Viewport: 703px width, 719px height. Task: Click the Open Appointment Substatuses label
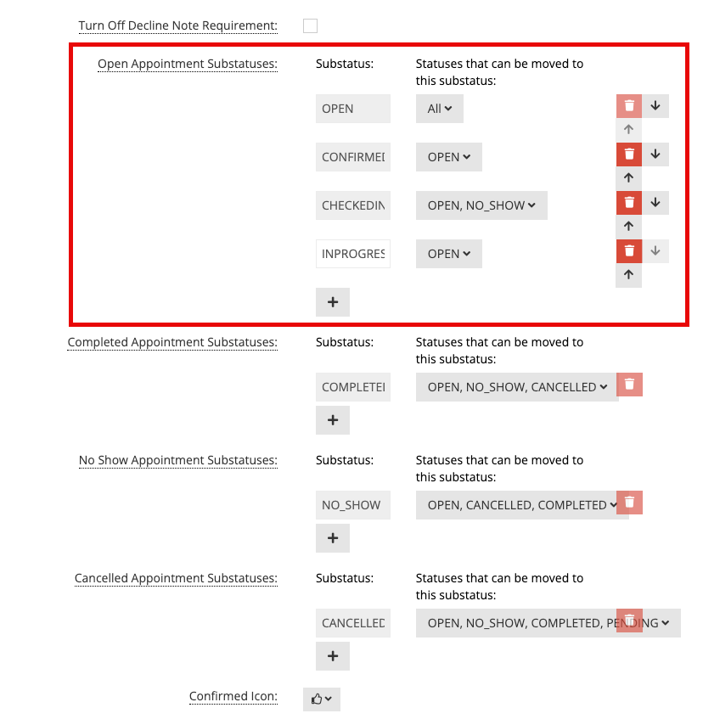pos(188,64)
